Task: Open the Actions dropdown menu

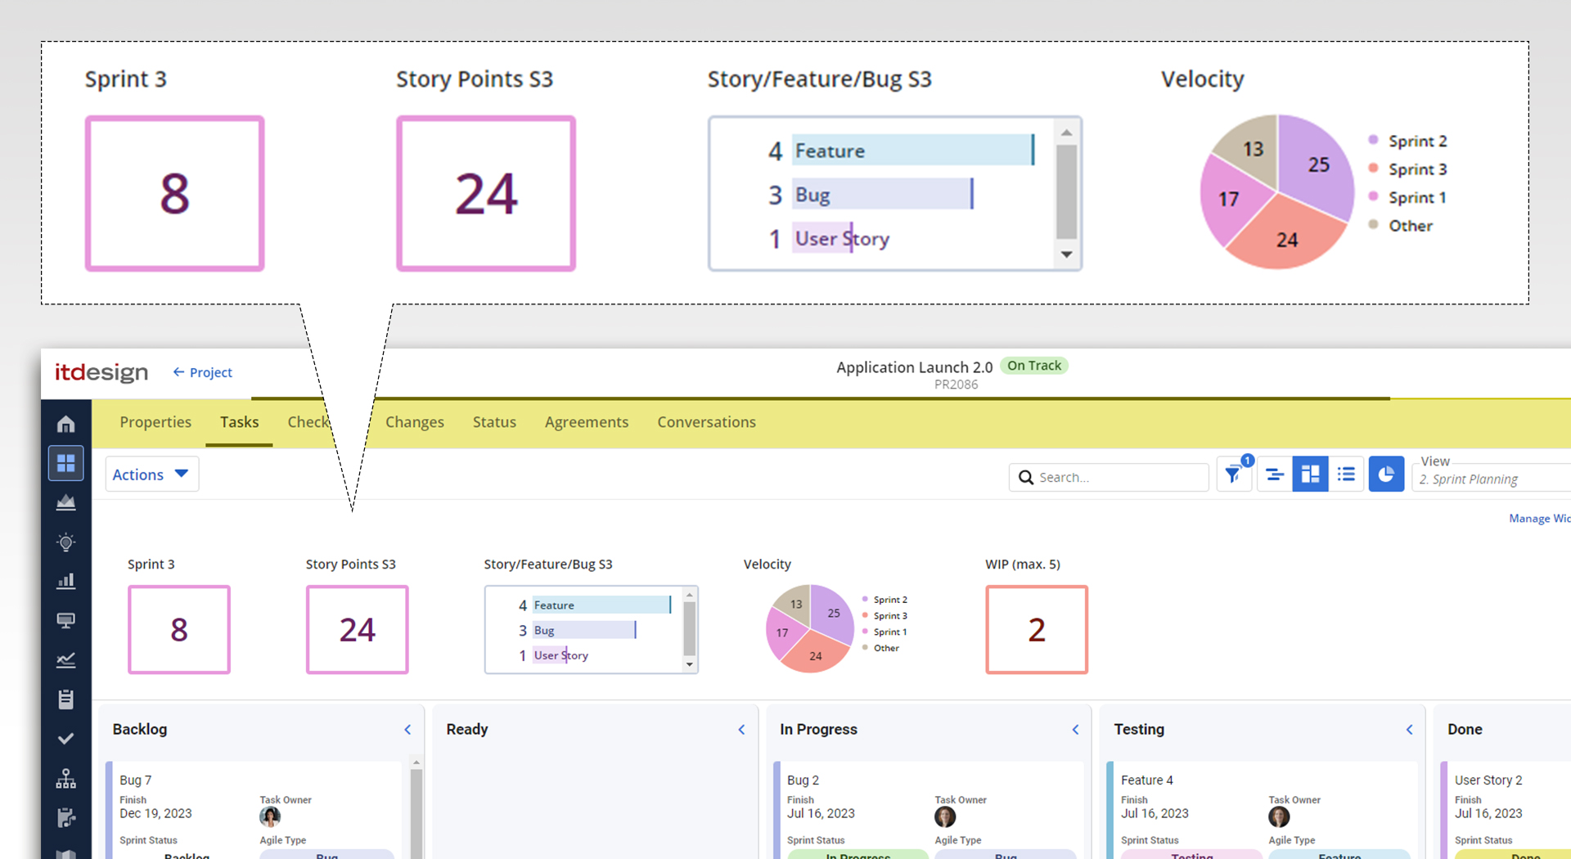Action: (x=151, y=474)
